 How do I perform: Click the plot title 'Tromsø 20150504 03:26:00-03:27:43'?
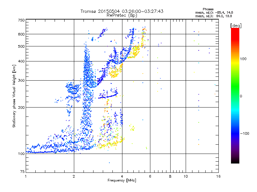pos(122,11)
